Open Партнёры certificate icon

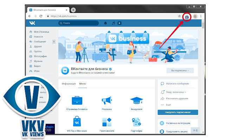pos(136,122)
